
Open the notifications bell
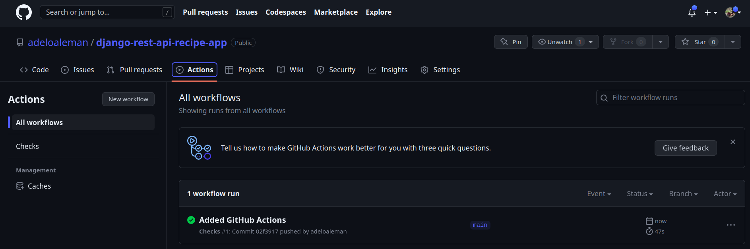click(x=692, y=12)
